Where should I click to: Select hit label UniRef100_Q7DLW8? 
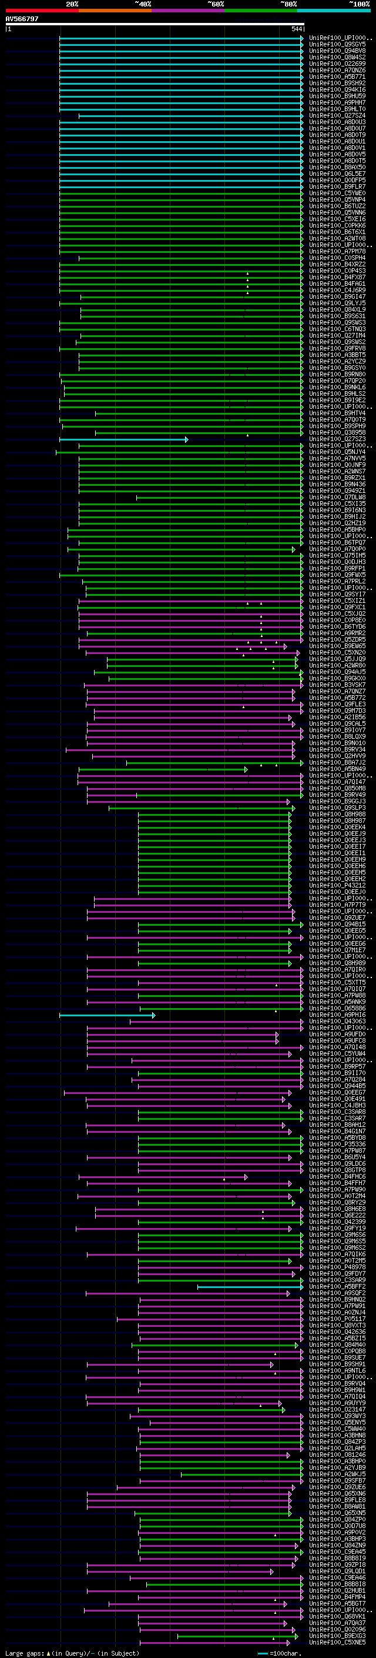[337, 497]
